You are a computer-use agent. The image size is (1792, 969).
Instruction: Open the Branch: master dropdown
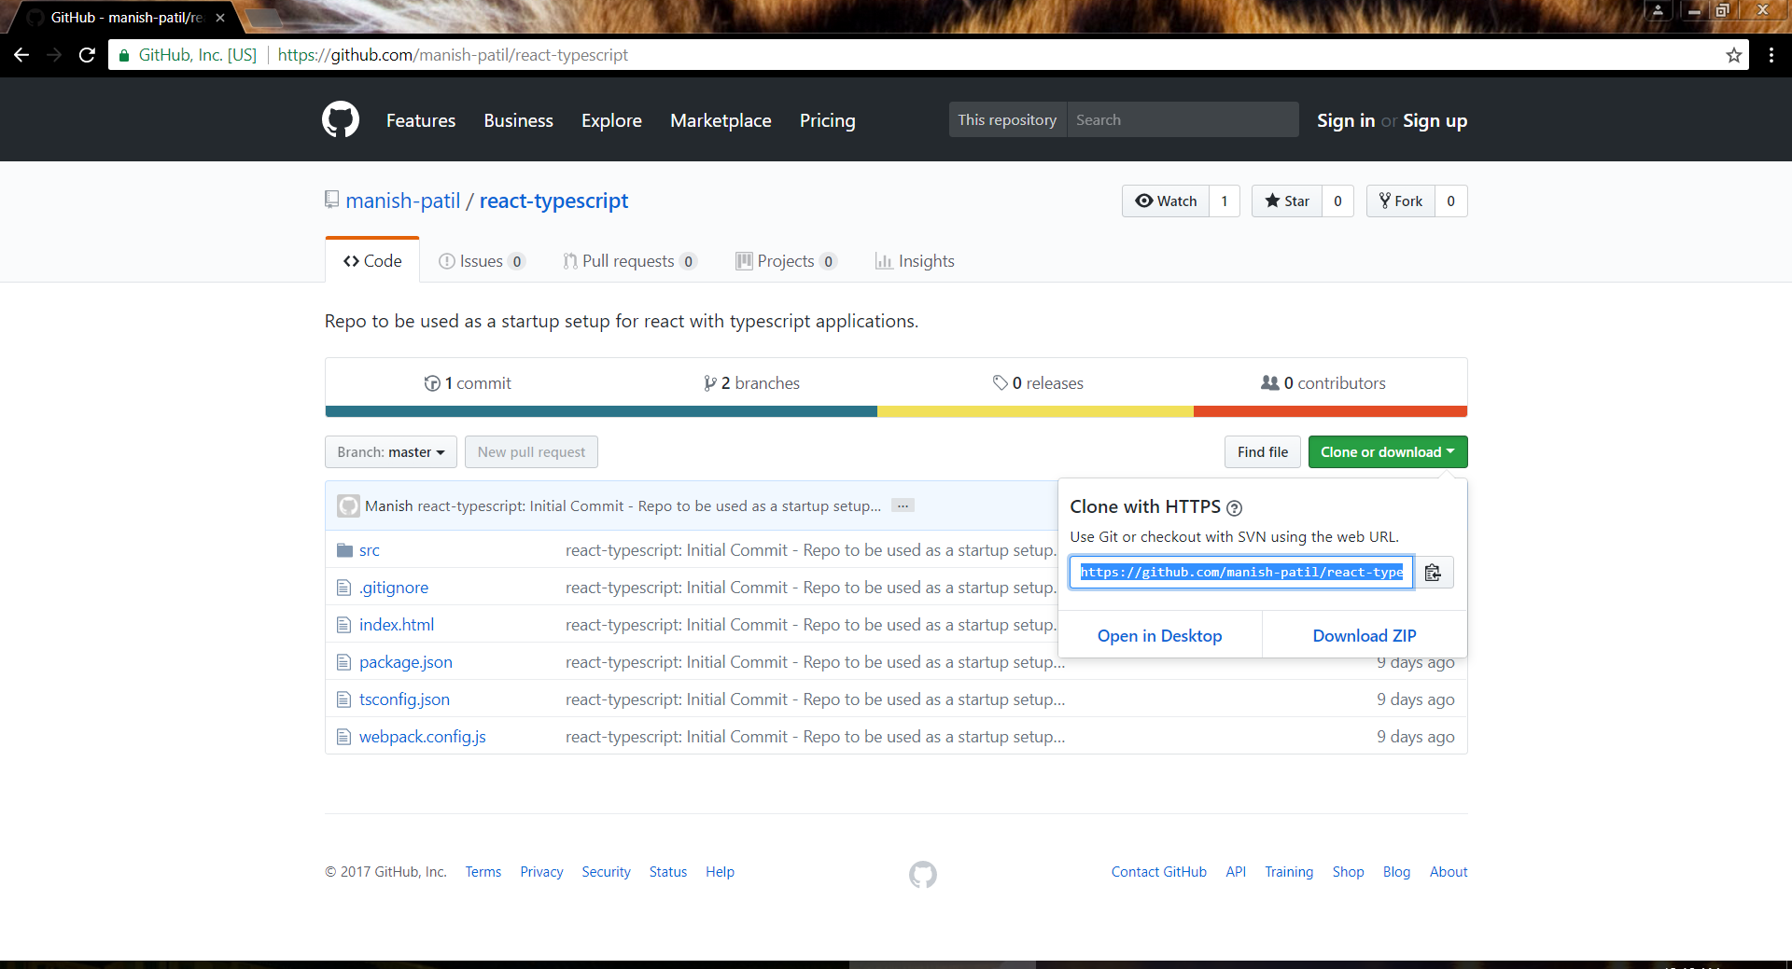pos(391,452)
